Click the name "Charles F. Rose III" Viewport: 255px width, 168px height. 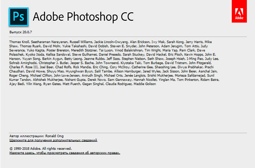pyautogui.click(x=23, y=67)
